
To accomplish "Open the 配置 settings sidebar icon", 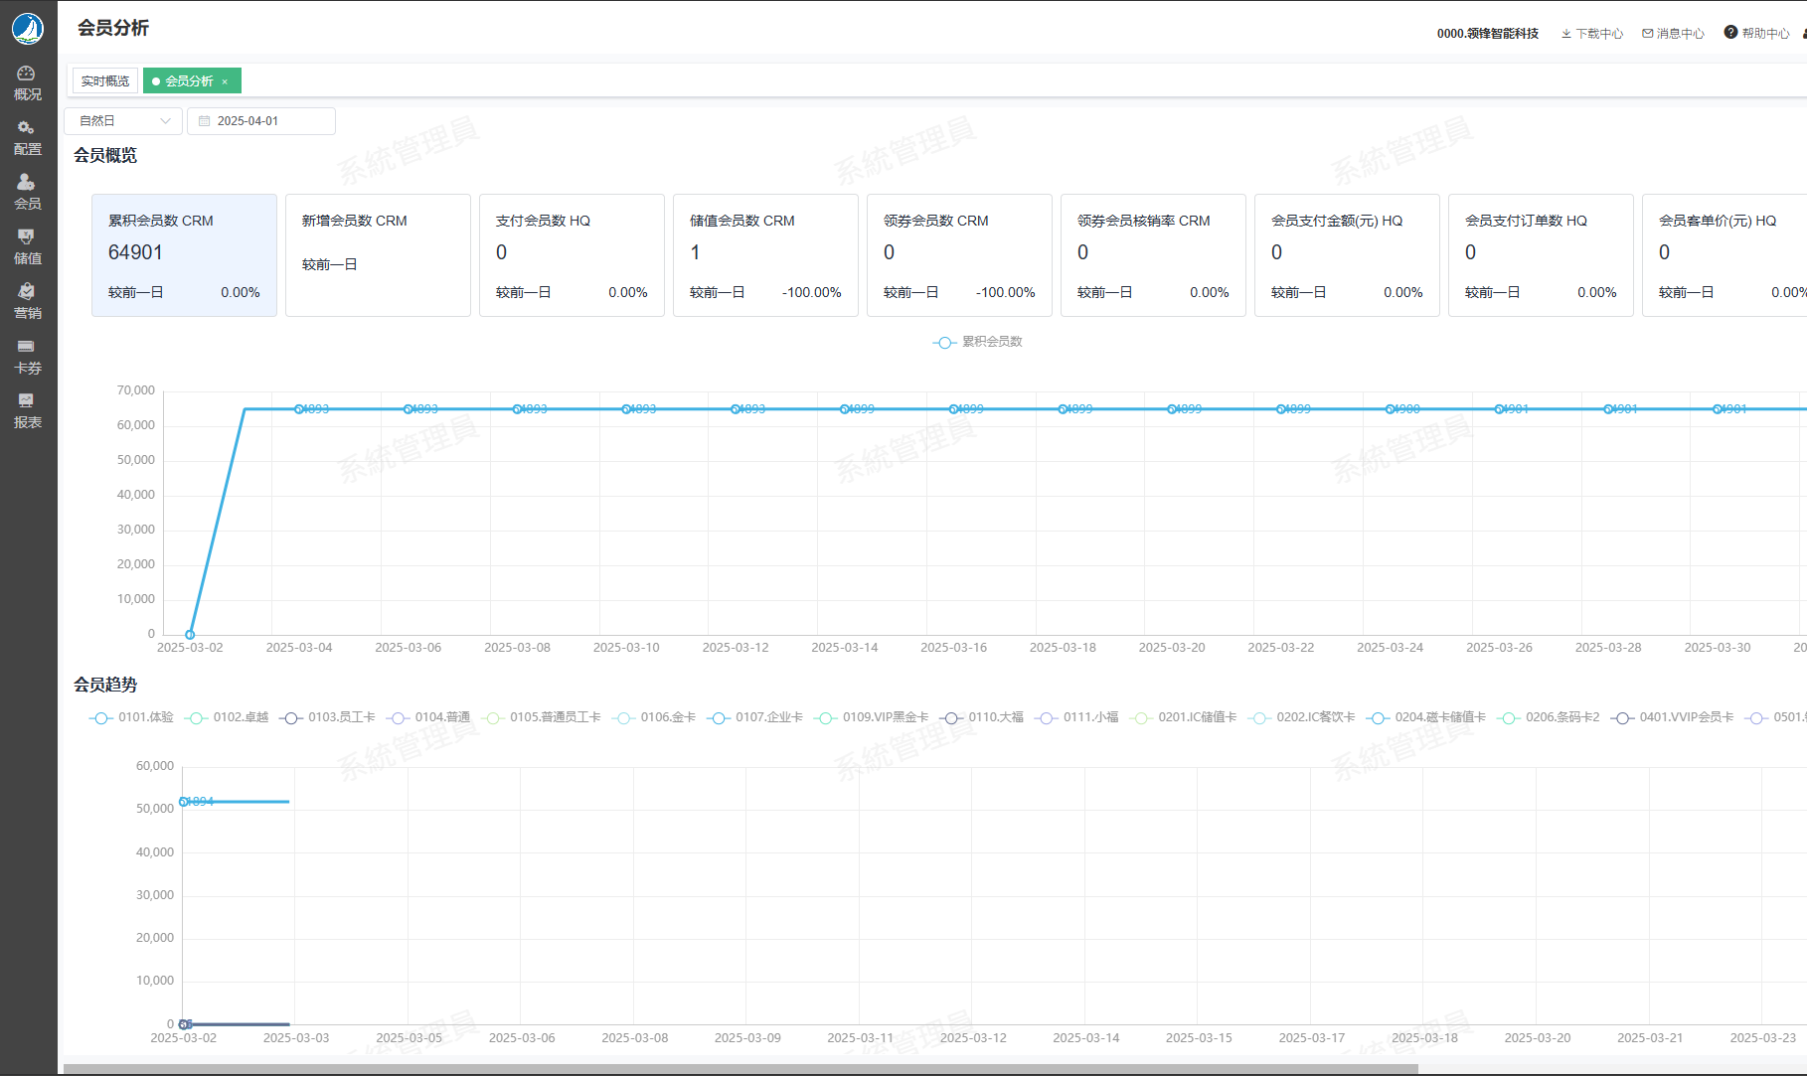I will pyautogui.click(x=27, y=138).
